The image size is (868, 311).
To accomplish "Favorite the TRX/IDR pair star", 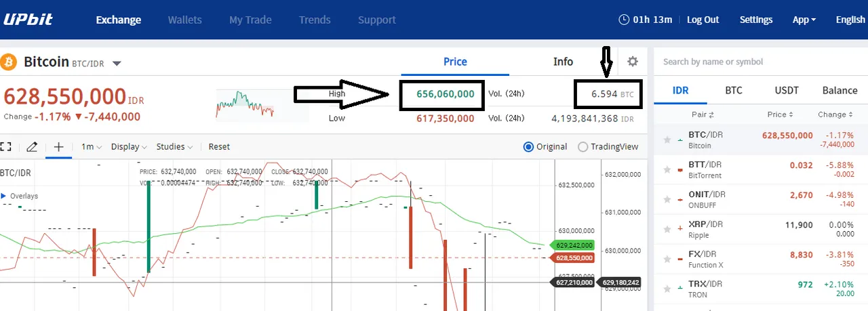I will [x=667, y=289].
